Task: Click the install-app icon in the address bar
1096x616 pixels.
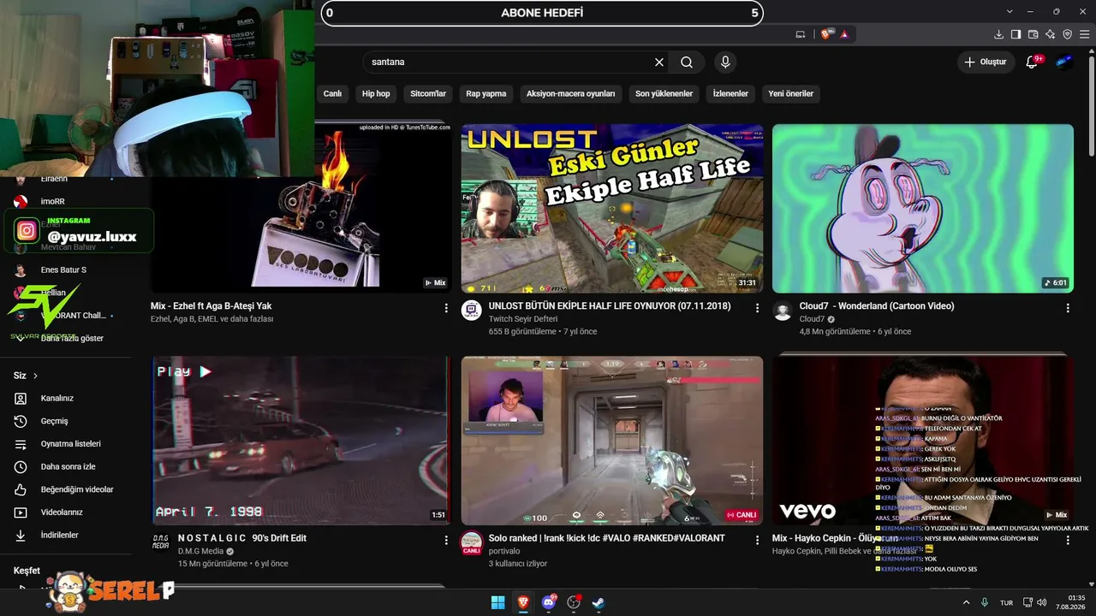Action: [801, 34]
